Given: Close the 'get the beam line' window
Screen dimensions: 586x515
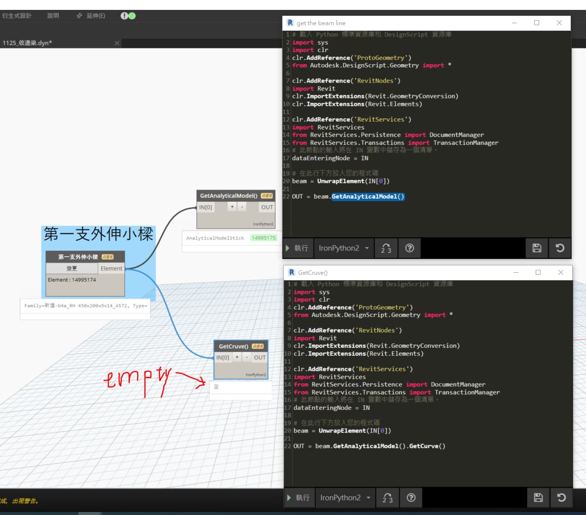Looking at the screenshot, I should [559, 23].
